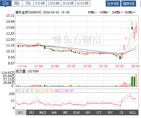Click the 01-22 date axis label

click(120, 66)
